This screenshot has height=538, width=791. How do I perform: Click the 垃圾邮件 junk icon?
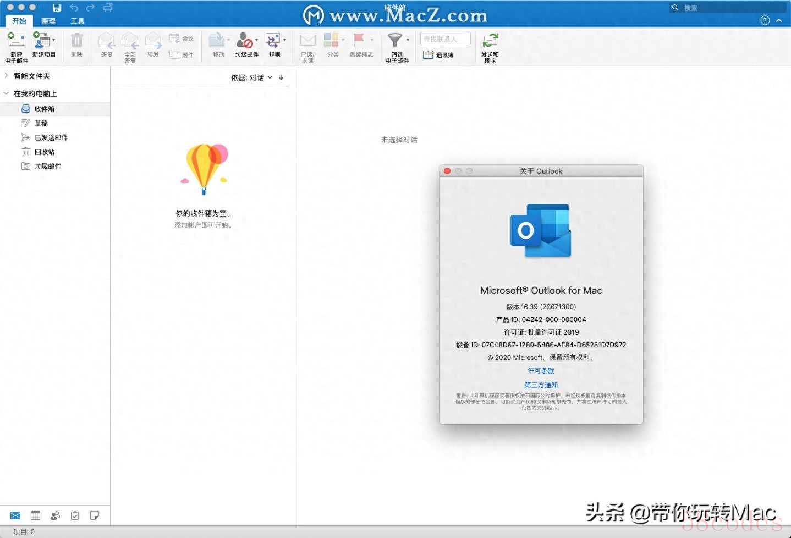click(245, 40)
